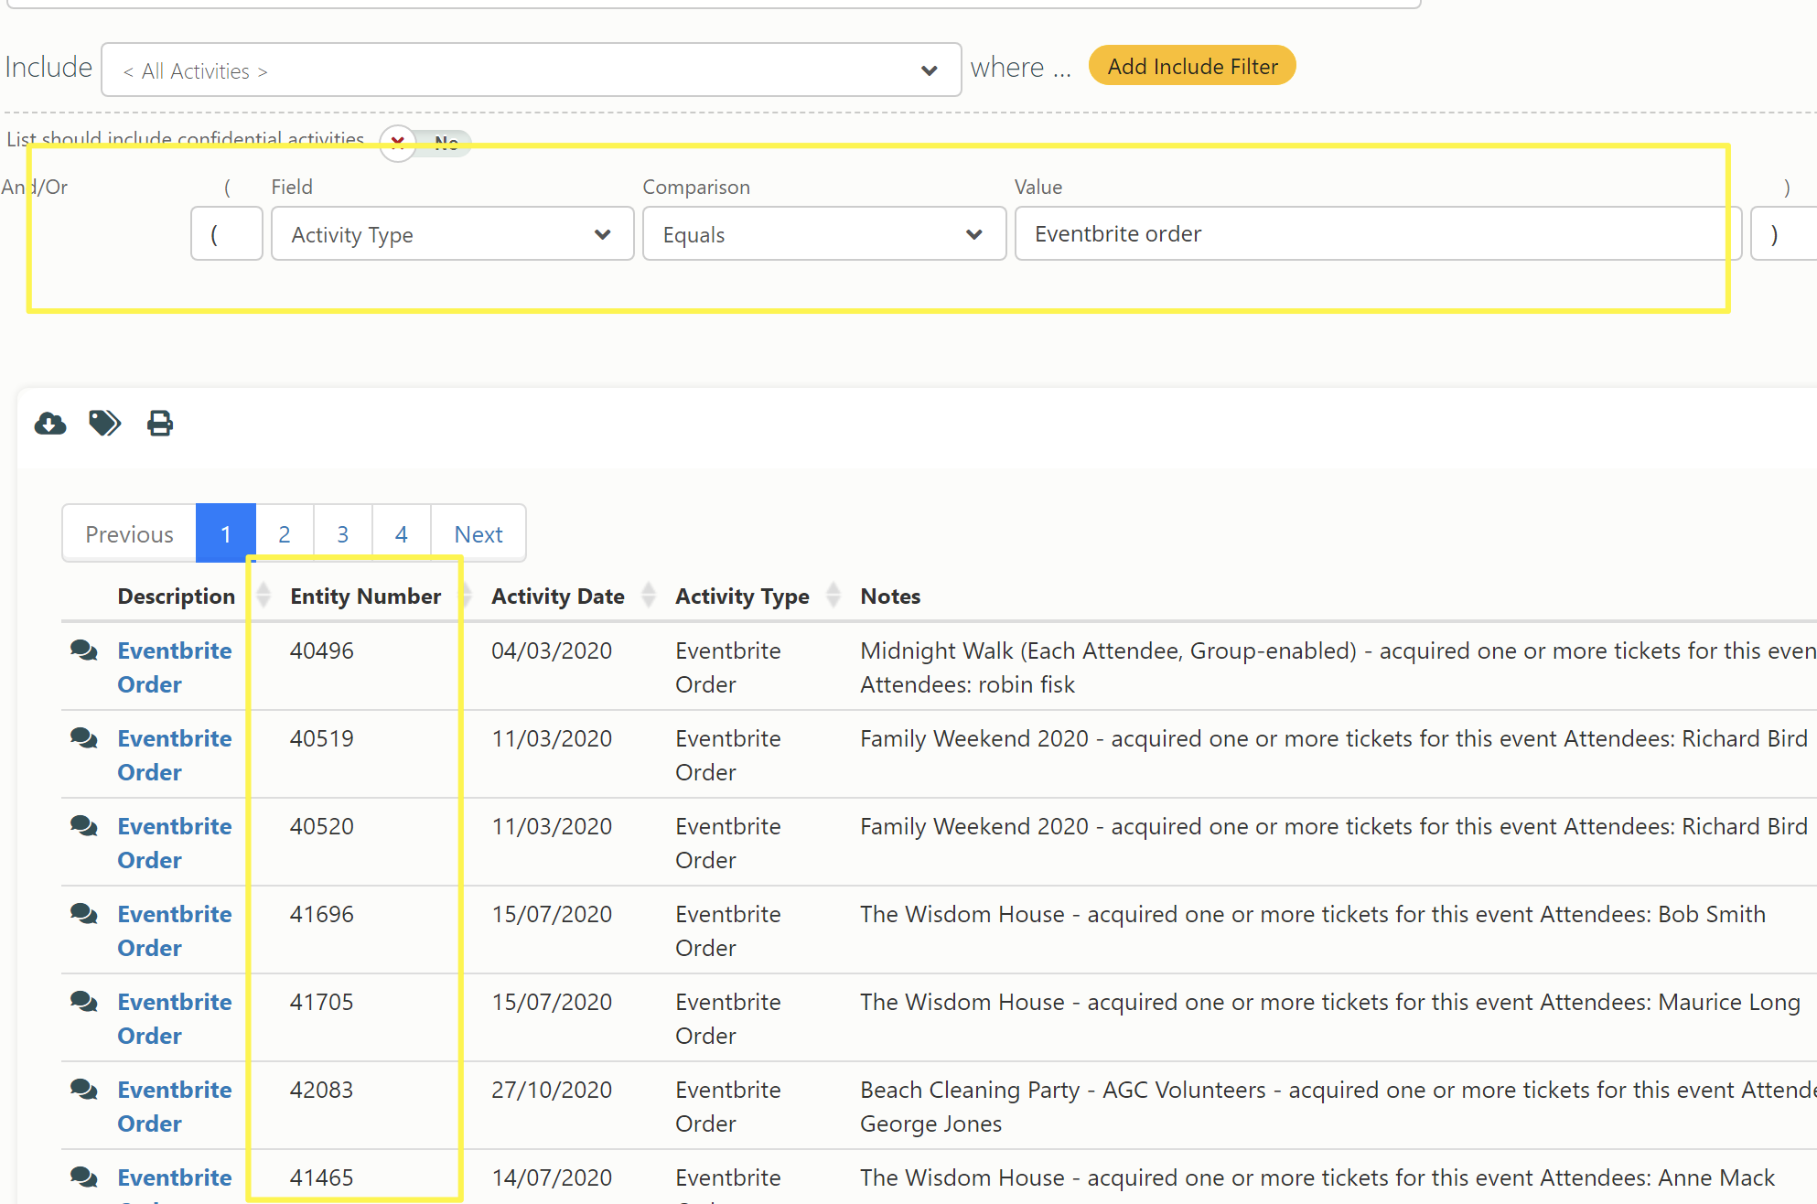Click the opening parenthesis input box
Viewport: 1817px width, 1204px height.
(226, 234)
